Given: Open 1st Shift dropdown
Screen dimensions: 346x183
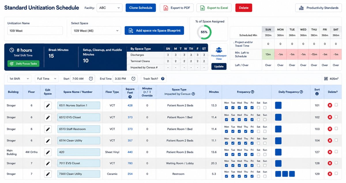Looking at the screenshot, I should click(x=19, y=79).
